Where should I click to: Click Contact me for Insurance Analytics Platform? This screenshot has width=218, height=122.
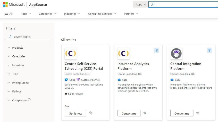pyautogui.click(x=129, y=113)
